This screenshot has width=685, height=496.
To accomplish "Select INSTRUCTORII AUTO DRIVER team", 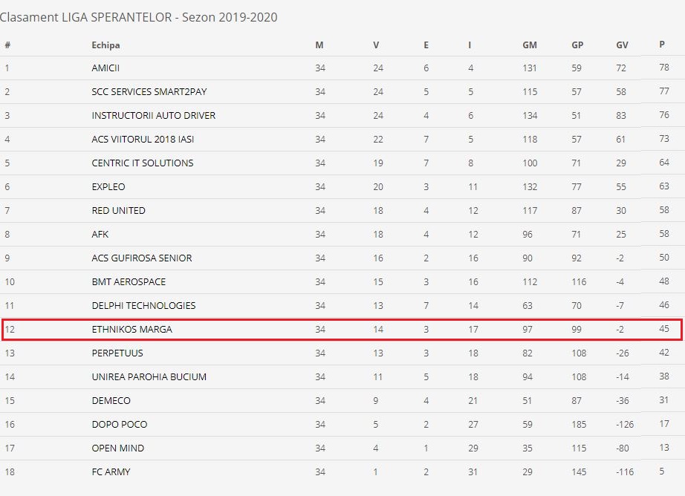I will click(153, 116).
